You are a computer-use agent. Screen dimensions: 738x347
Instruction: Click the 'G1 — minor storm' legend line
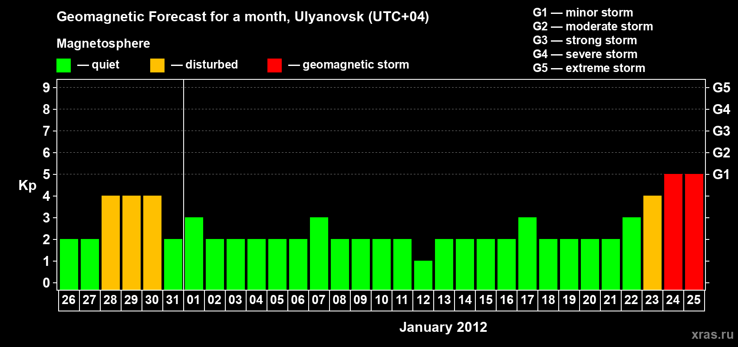pyautogui.click(x=583, y=13)
